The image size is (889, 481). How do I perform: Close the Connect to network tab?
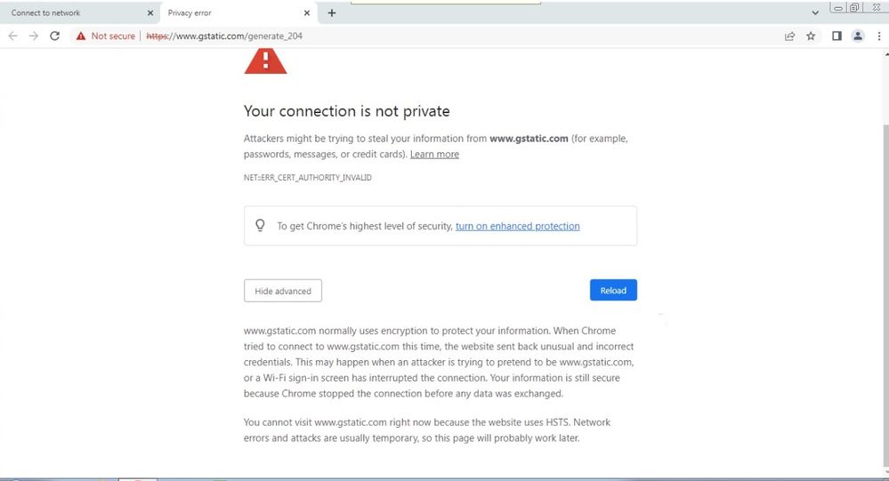click(x=150, y=13)
